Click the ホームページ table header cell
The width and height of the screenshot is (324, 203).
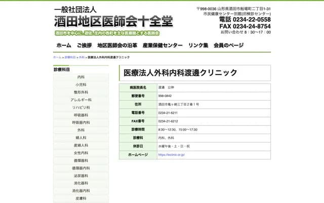138,155
